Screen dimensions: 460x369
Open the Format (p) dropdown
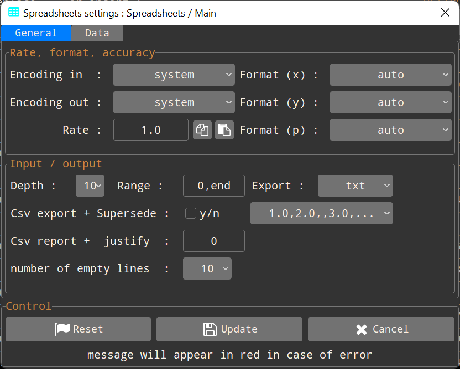click(x=390, y=130)
